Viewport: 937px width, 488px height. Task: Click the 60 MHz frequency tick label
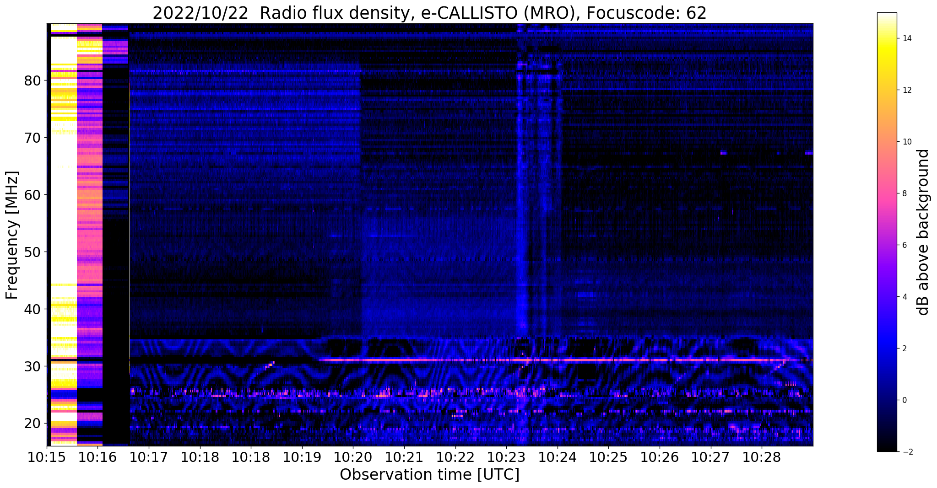(x=32, y=195)
